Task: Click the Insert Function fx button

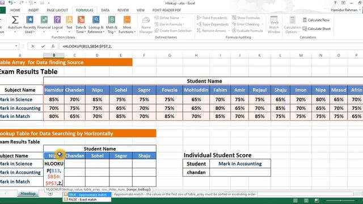Action: pos(53,46)
